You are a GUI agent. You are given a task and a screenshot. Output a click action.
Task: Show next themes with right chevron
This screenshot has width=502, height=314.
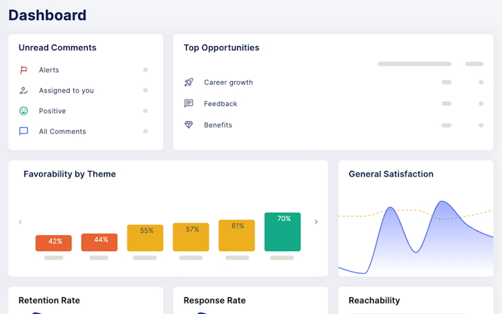(x=316, y=222)
